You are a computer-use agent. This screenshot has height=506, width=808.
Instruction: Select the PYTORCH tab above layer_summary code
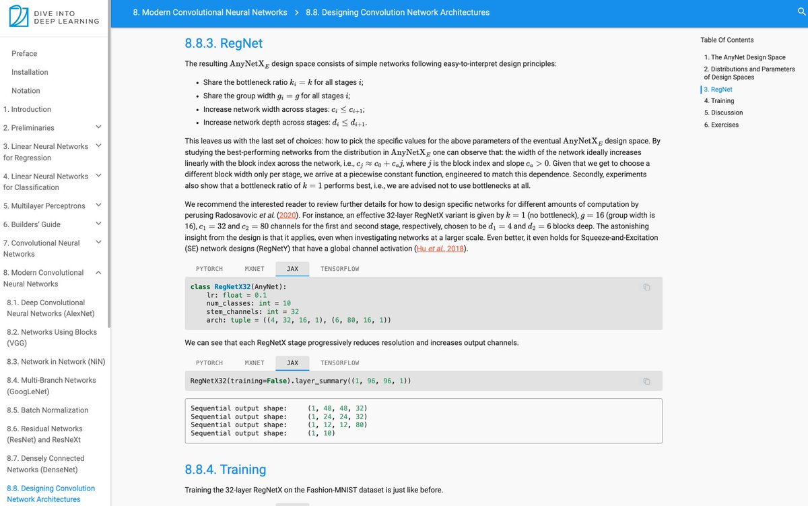209,362
